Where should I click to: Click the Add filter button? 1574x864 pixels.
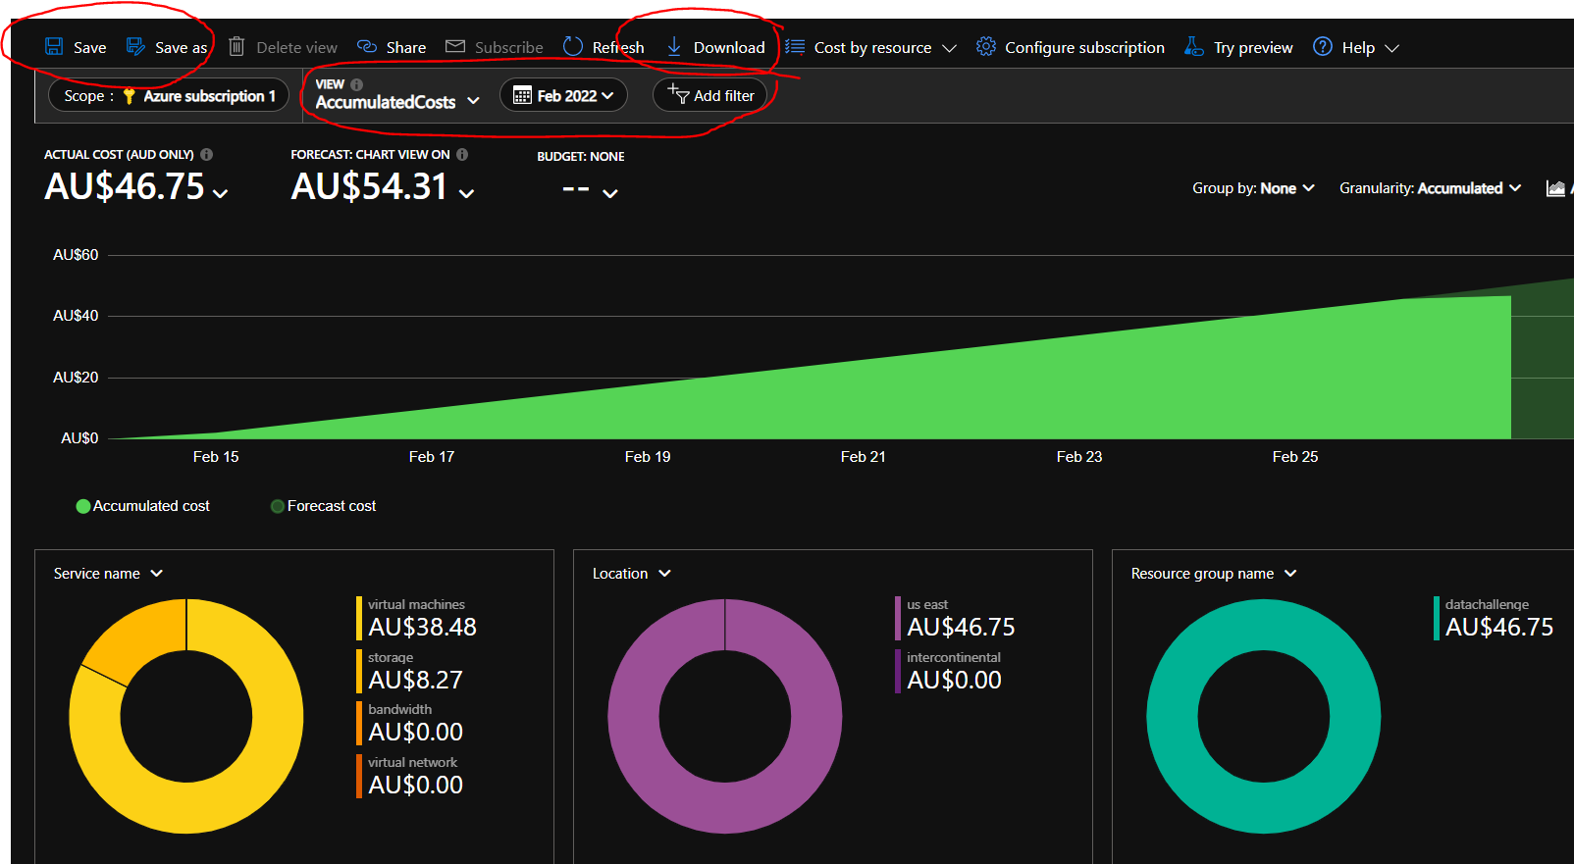[709, 95]
